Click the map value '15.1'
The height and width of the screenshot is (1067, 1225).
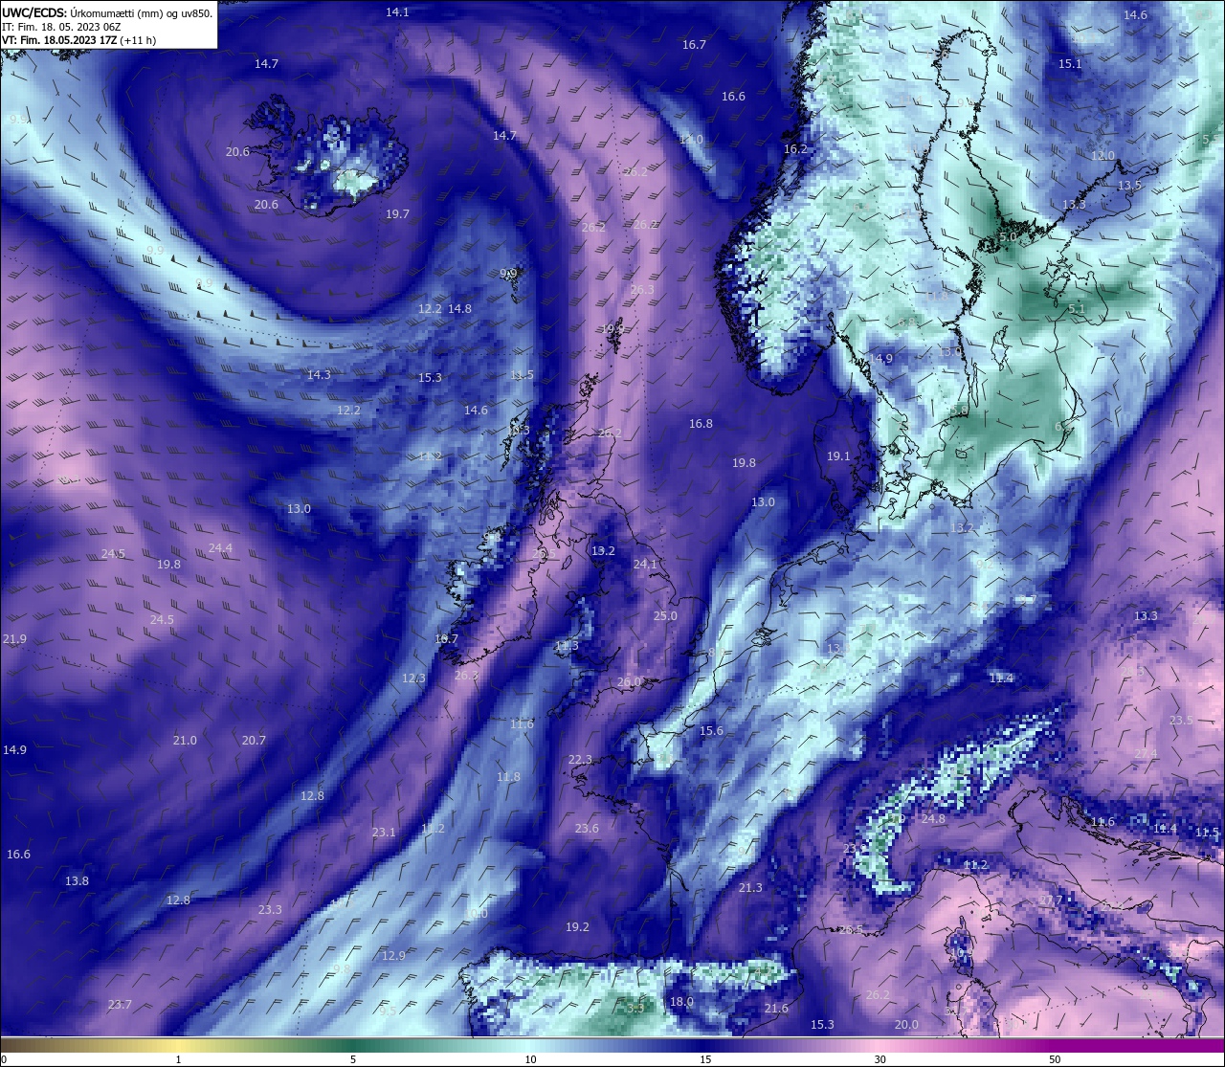[x=1070, y=64]
